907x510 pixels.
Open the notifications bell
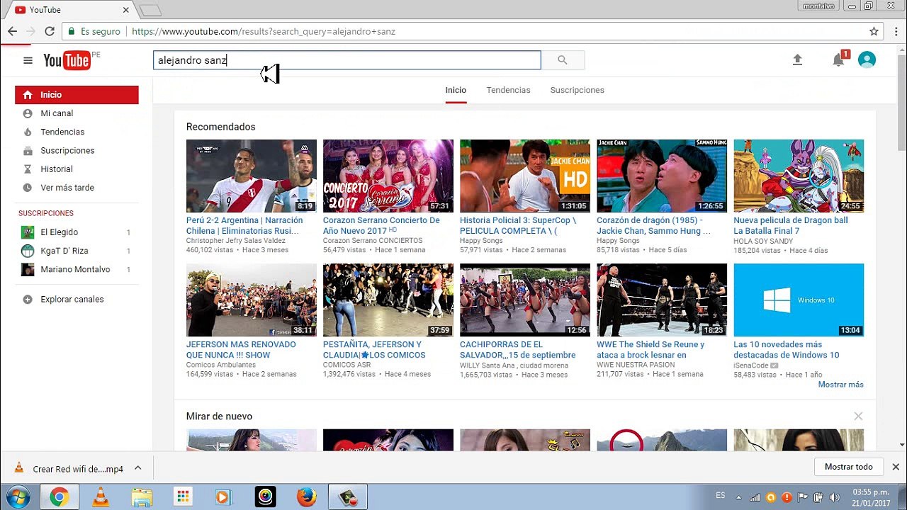[838, 60]
